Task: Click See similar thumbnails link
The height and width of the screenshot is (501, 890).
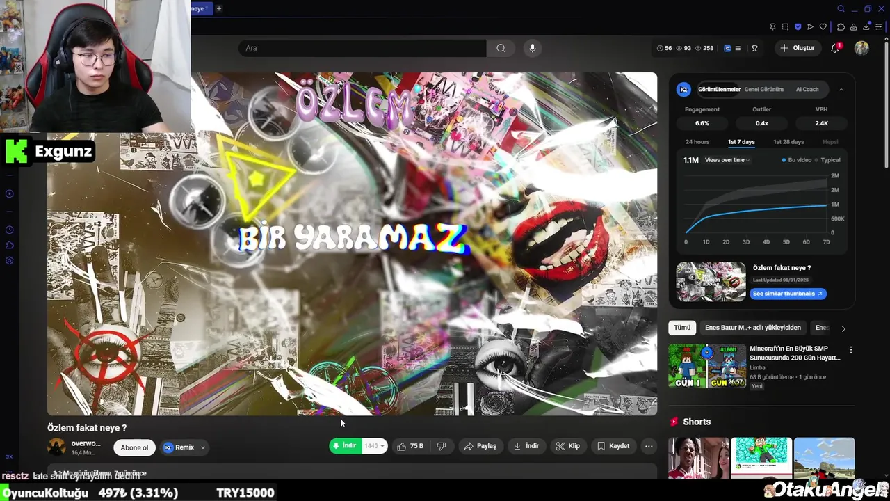Action: (x=787, y=294)
